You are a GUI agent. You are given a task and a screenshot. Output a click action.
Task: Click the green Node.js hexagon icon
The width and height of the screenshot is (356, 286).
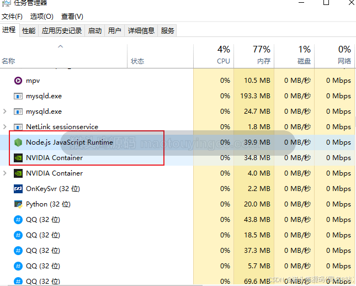click(18, 142)
